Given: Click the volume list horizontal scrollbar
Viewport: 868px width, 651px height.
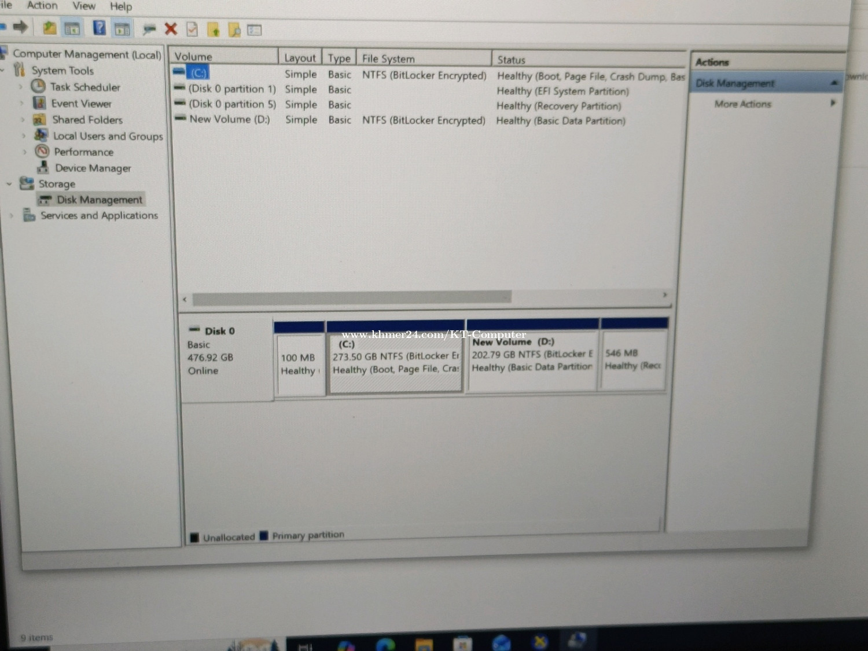Looking at the screenshot, I should point(352,298).
